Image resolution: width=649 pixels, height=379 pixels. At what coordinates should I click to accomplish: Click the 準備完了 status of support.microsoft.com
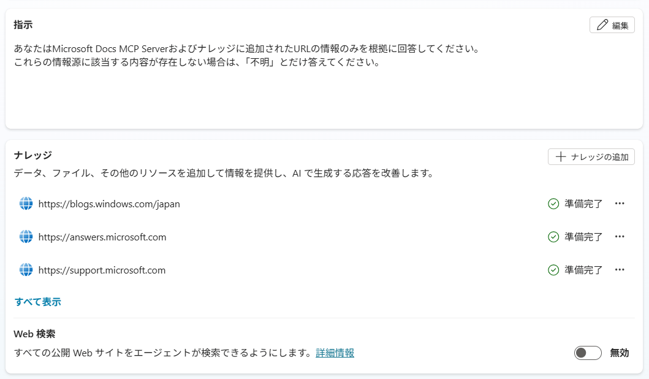point(583,270)
